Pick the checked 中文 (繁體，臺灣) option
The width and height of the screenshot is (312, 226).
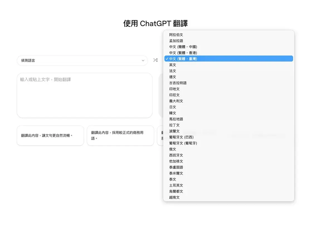[229, 59]
